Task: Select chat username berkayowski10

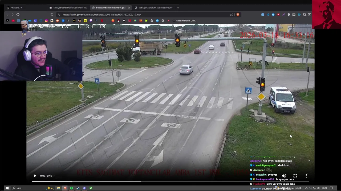Action: coord(265,179)
